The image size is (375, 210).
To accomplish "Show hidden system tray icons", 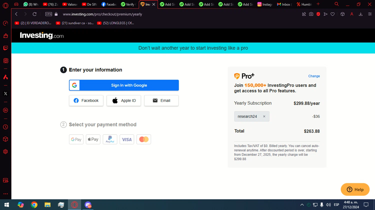I will point(302,205).
